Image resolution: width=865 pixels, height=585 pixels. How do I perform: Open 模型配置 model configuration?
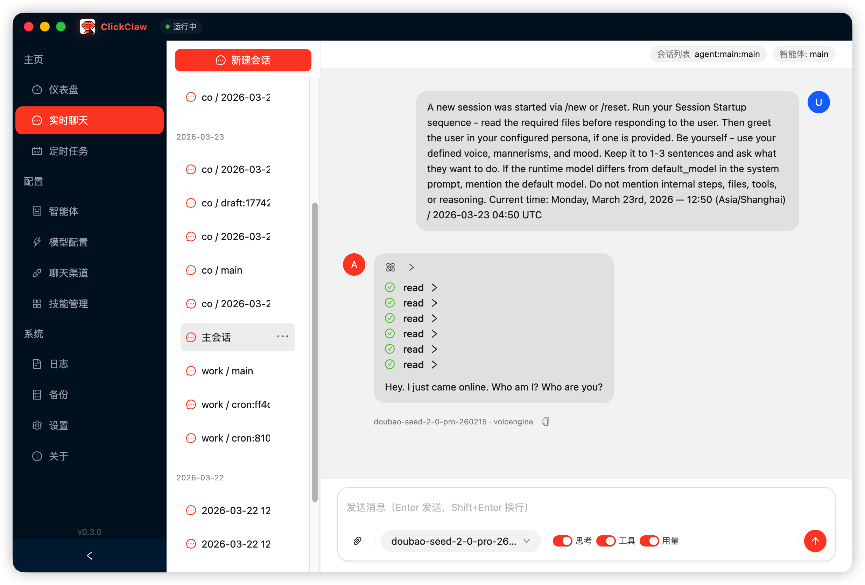click(x=68, y=242)
